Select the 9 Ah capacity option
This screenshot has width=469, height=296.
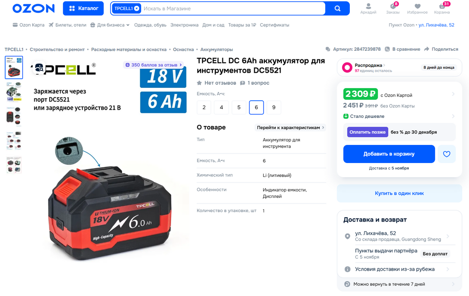274,107
